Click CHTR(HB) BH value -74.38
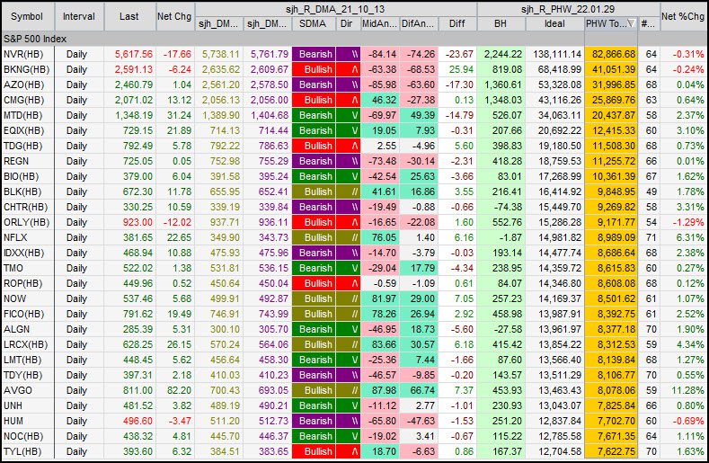Screen dimensions: 709x463 tap(508, 208)
